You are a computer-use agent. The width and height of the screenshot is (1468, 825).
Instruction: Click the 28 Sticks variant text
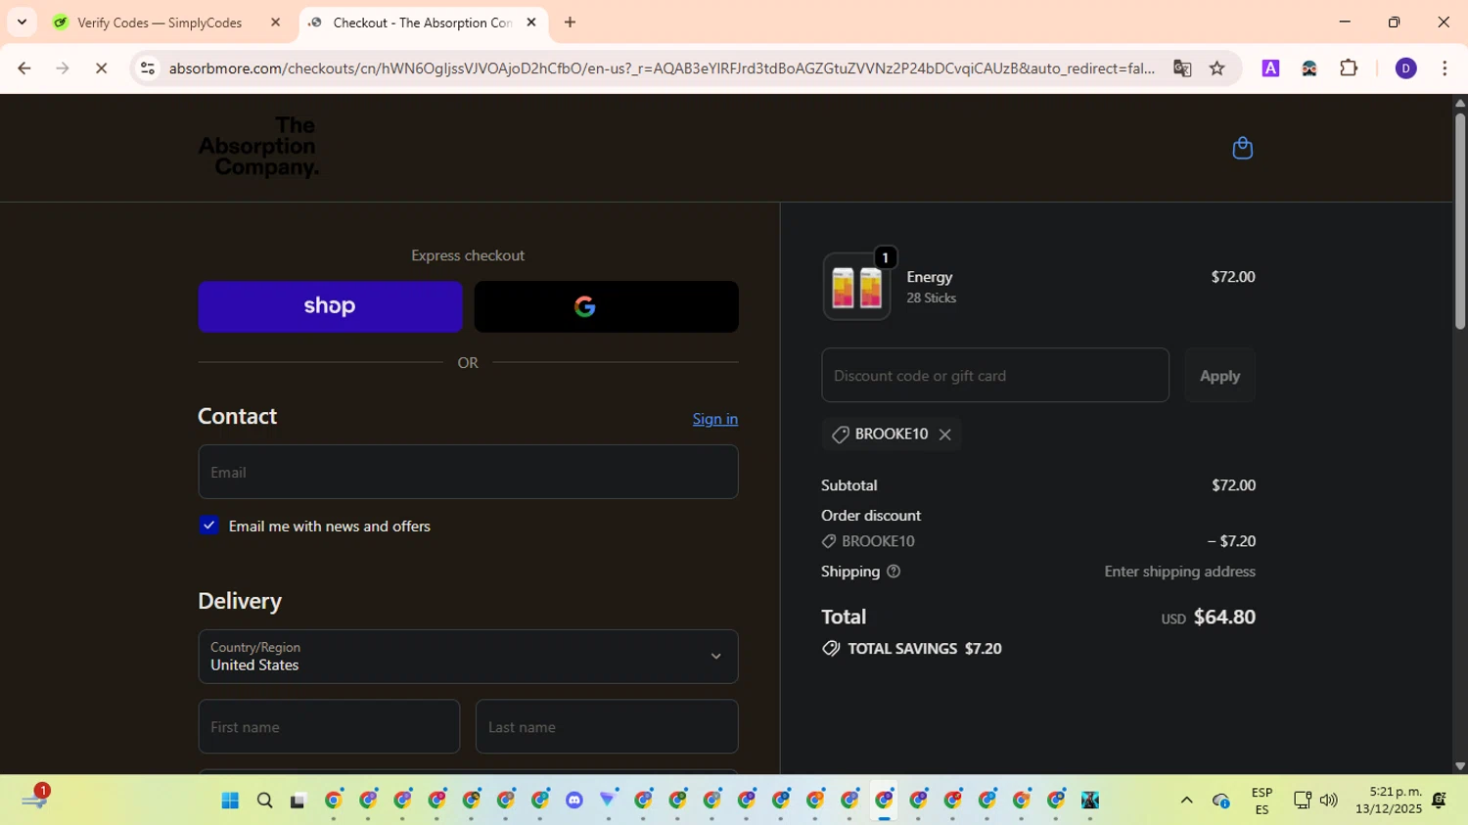[932, 298]
